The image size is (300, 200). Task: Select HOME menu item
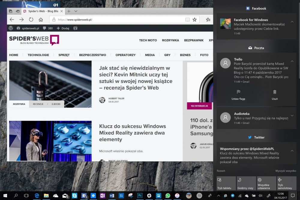pos(13,55)
